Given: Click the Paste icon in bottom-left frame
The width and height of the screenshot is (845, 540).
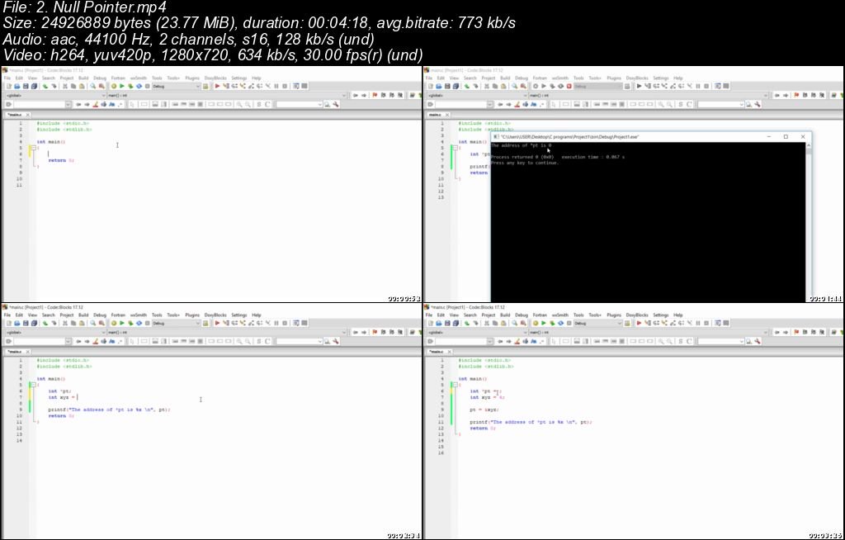Looking at the screenshot, I should pyautogui.click(x=82, y=323).
